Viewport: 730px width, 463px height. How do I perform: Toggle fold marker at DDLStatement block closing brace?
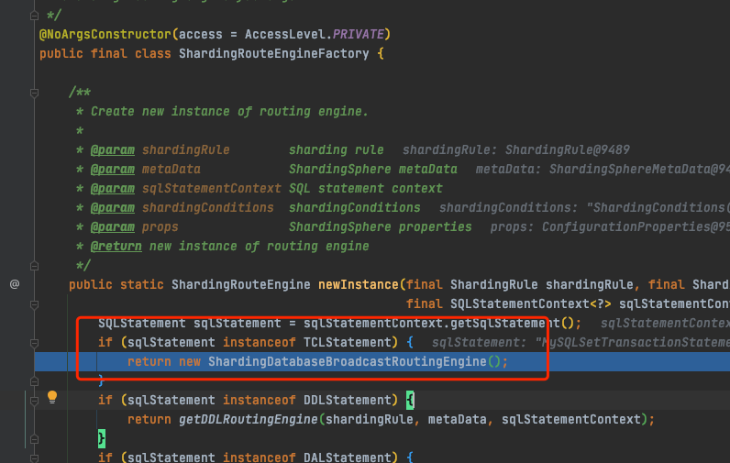(34, 439)
